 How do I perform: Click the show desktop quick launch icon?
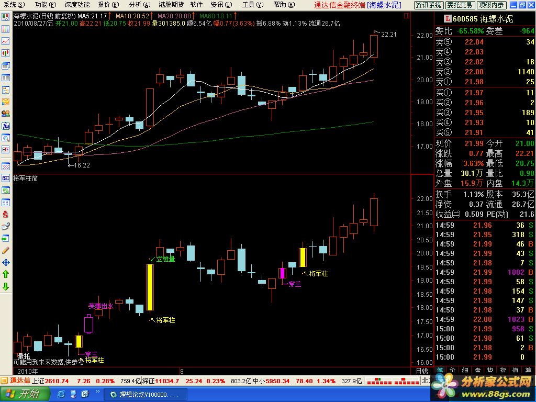click(x=73, y=395)
